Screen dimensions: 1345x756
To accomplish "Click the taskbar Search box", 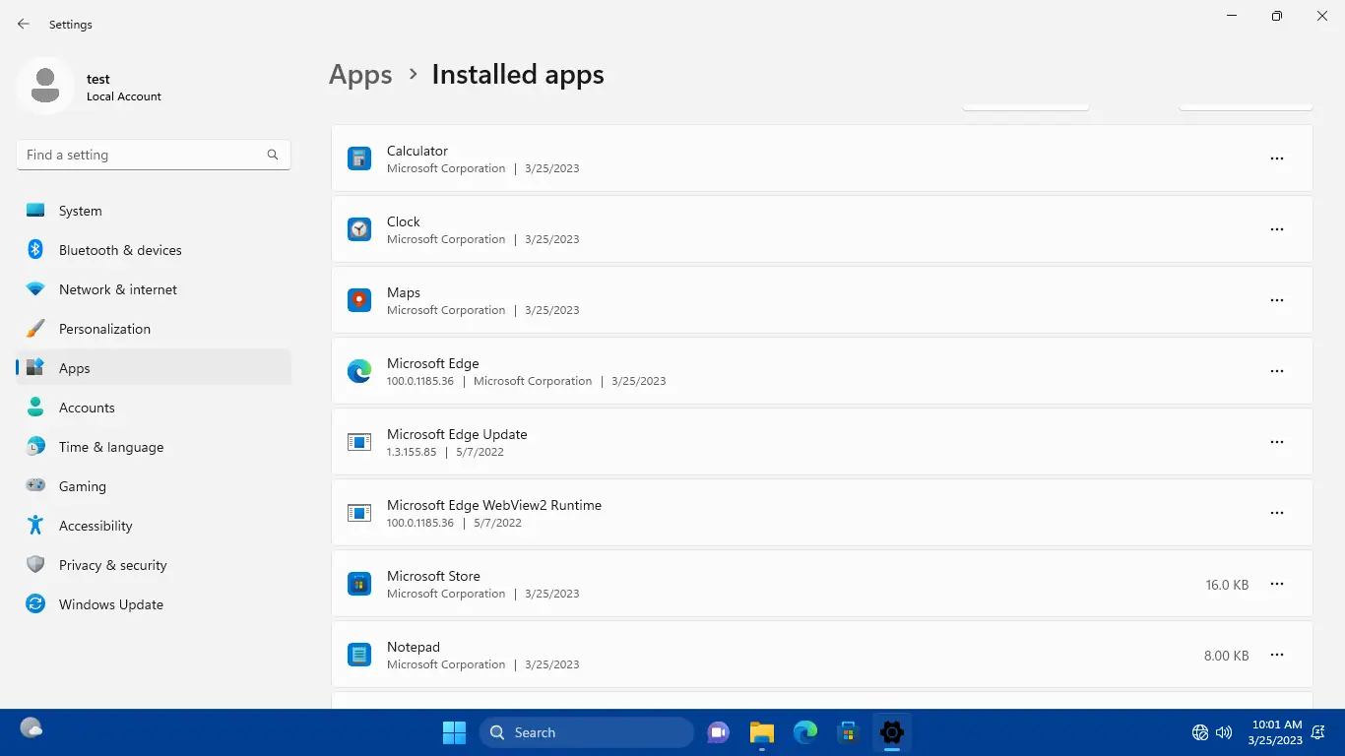I will click(x=587, y=732).
